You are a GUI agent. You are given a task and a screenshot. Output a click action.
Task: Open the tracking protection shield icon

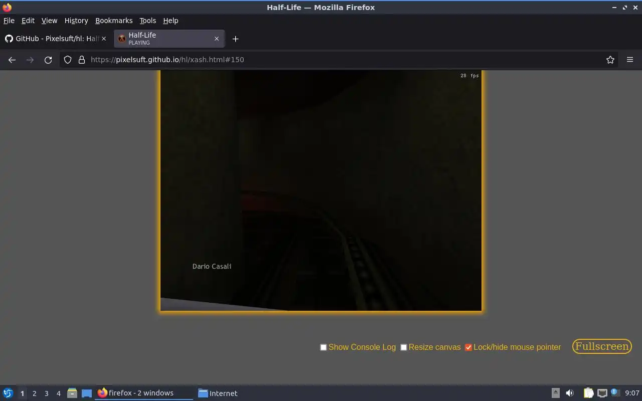point(68,60)
